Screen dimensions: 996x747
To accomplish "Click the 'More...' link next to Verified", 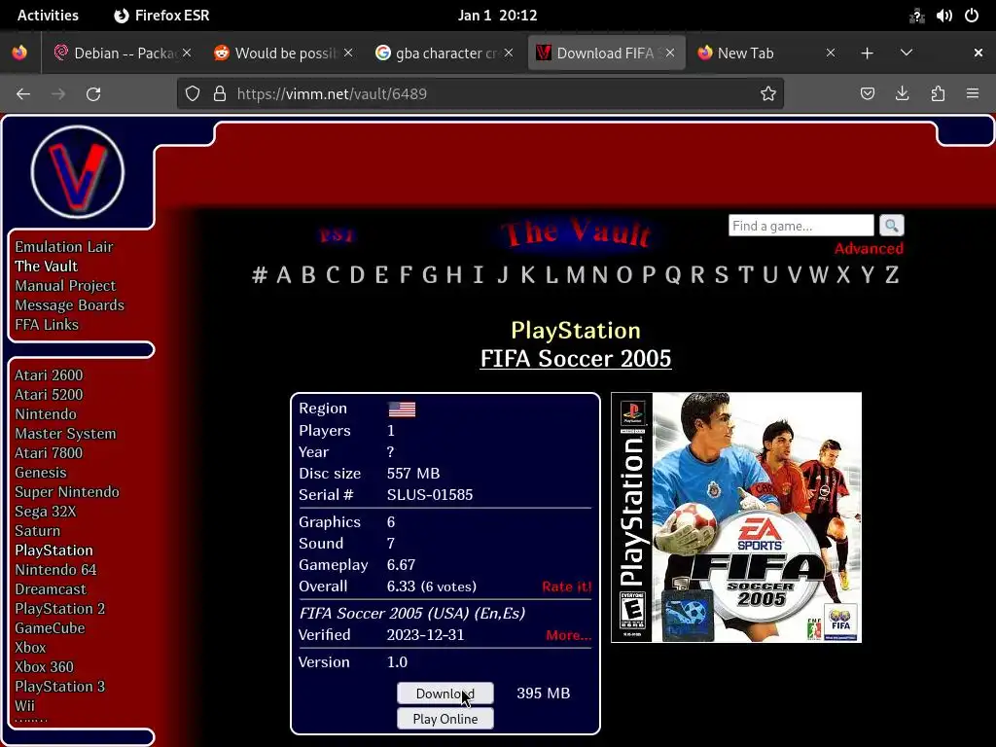I will click(x=568, y=635).
